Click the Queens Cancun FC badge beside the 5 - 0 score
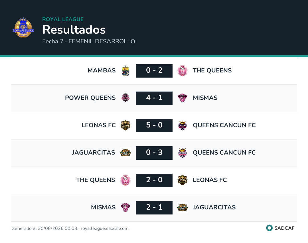The width and height of the screenshot is (308, 243). coord(183,125)
